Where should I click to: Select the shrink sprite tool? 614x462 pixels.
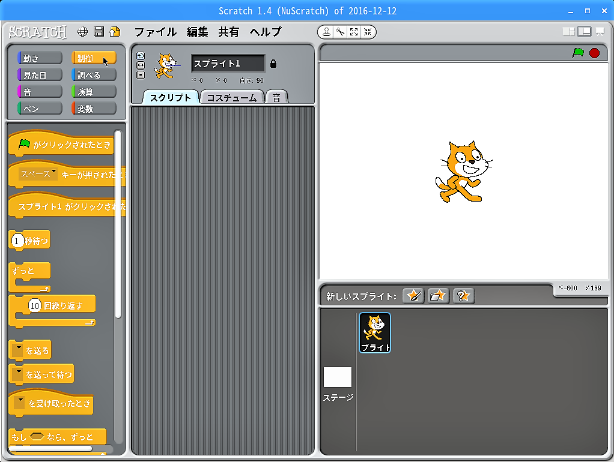pyautogui.click(x=368, y=32)
